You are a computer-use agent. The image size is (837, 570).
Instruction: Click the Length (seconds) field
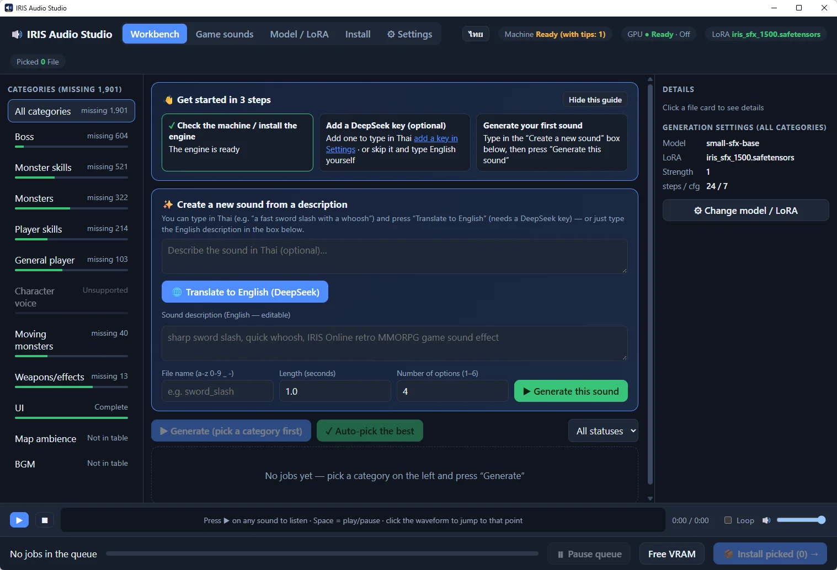335,391
